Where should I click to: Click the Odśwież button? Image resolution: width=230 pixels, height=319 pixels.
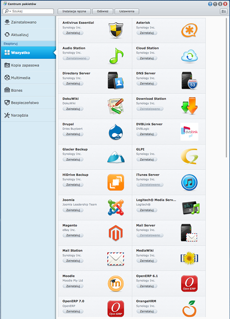tap(103, 11)
